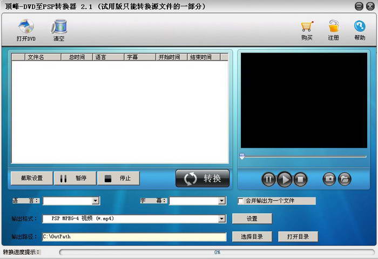Sort by 文件名 column header

43,57
